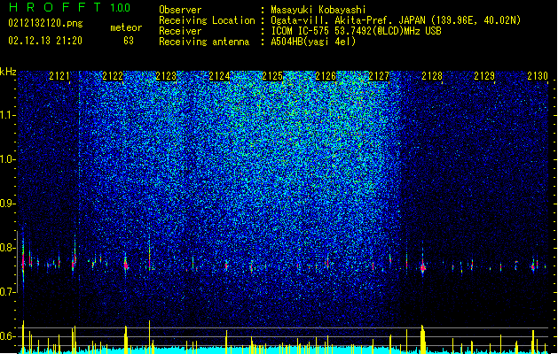Viewport: 558px width, 354px height.
Task: Click the meteor count value 63
Action: [x=129, y=41]
